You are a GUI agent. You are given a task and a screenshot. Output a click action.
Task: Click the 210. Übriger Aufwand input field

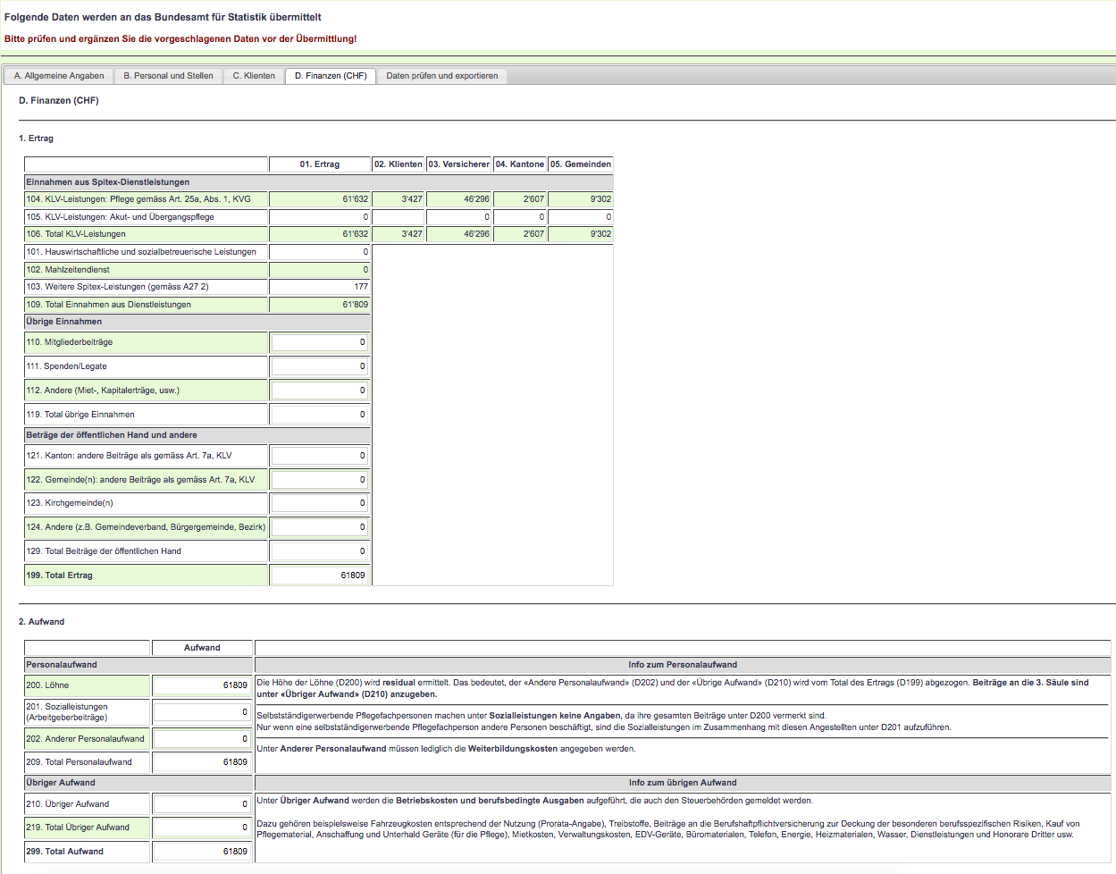pos(202,804)
